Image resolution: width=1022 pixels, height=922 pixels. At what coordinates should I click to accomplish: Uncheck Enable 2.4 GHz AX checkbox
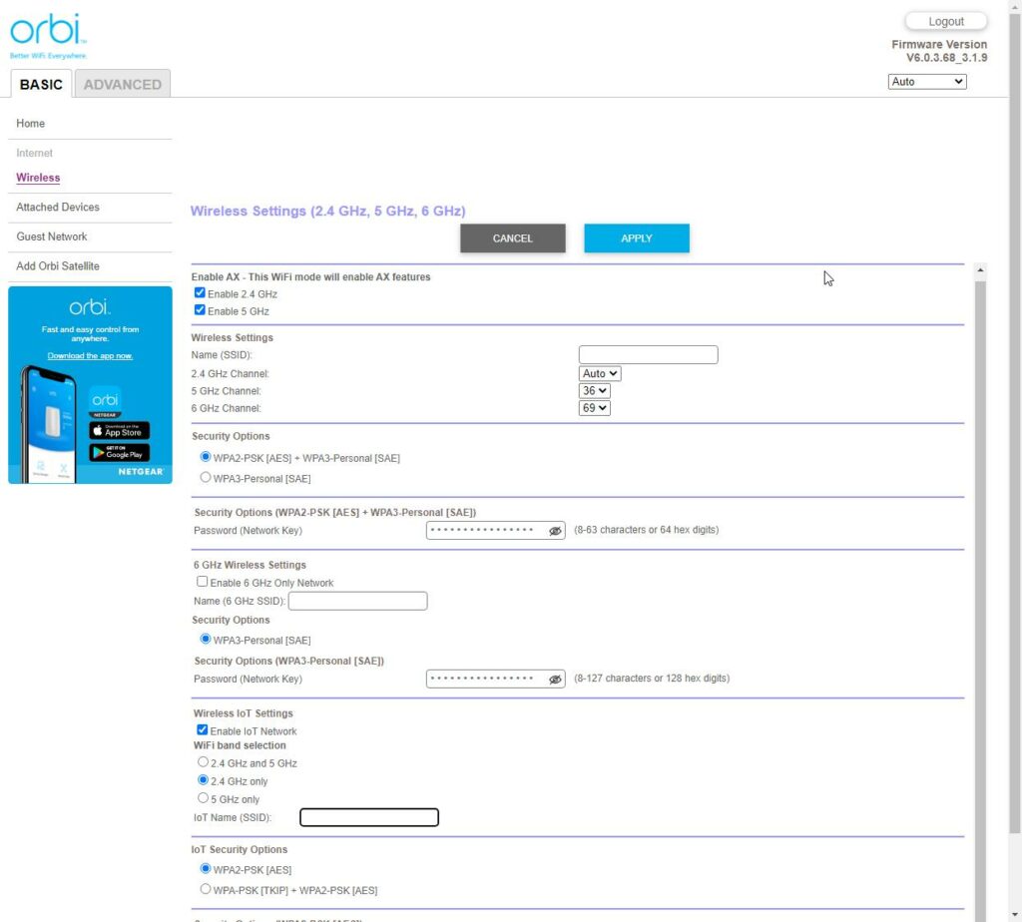pos(201,293)
